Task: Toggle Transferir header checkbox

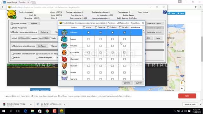Action: [120, 27]
